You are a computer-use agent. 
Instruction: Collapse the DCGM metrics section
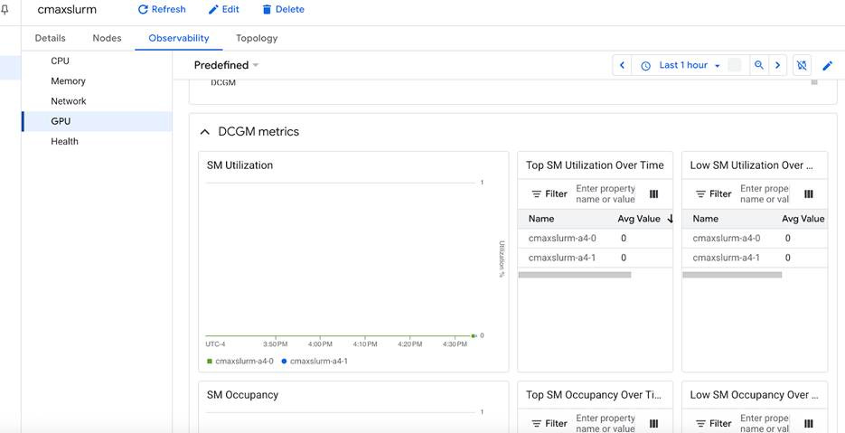[x=205, y=132]
